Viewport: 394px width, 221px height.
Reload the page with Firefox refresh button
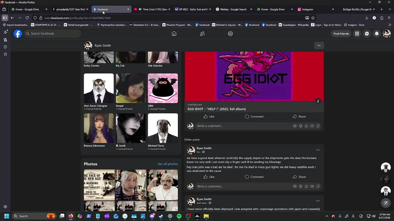point(27,18)
